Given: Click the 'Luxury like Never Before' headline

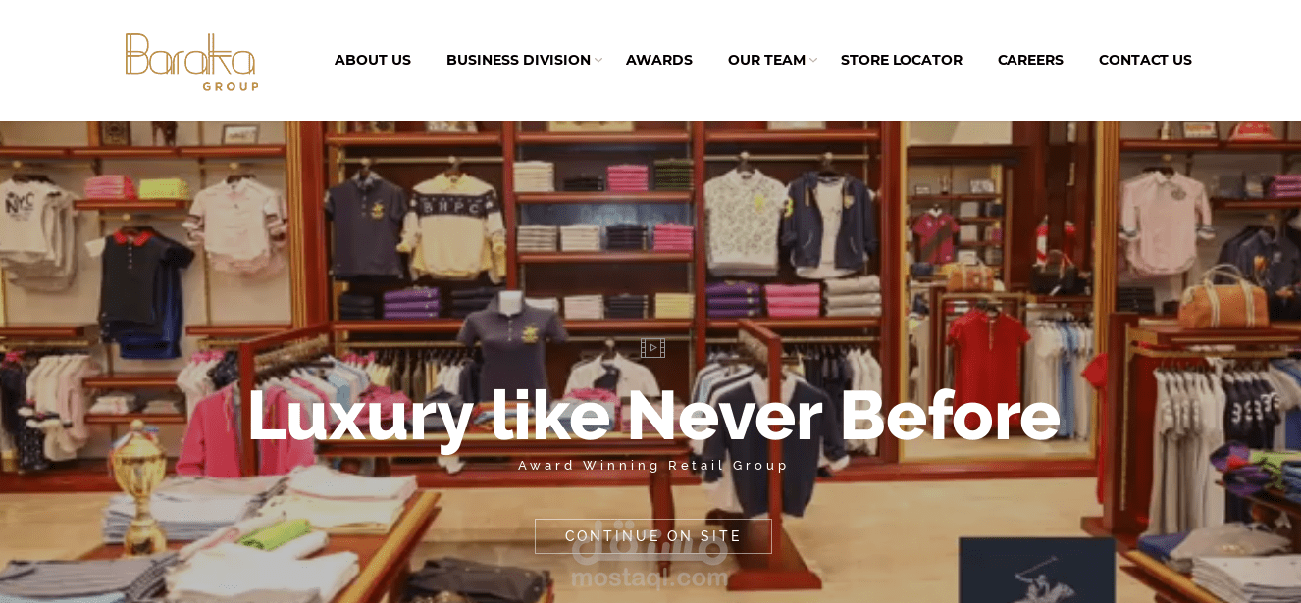Looking at the screenshot, I should tap(653, 416).
